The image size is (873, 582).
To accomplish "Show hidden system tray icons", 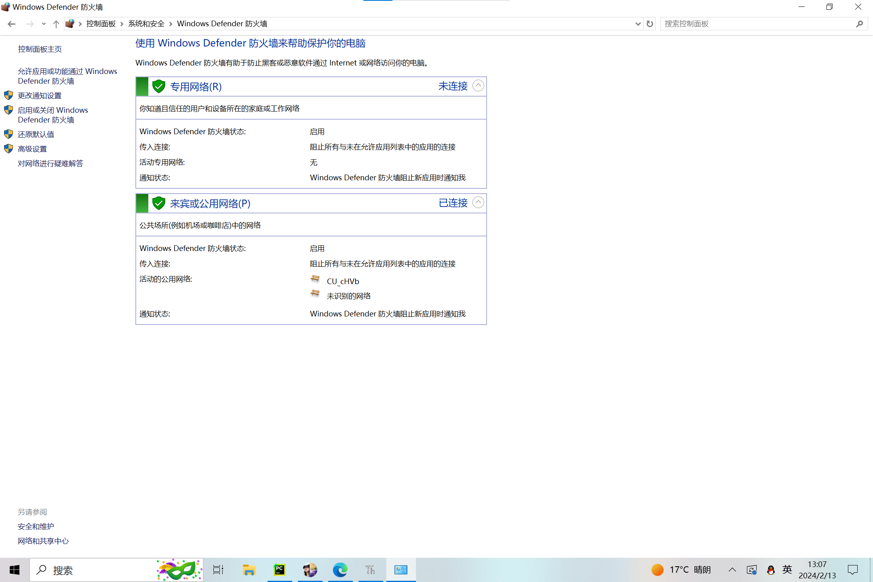I will [x=732, y=570].
